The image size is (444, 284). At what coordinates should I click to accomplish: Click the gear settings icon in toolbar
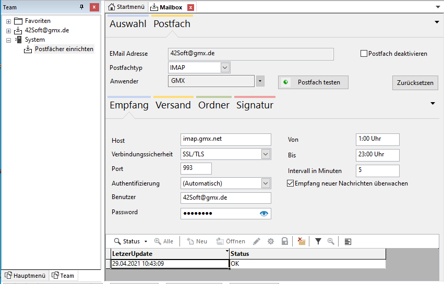271,241
